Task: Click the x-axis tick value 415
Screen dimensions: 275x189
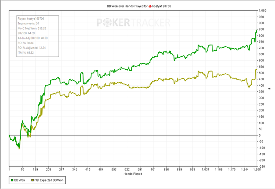Action: (88, 169)
